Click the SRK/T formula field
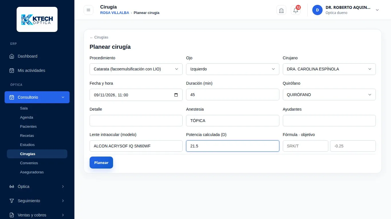Viewport: 391px width, 219px height. (x=305, y=146)
